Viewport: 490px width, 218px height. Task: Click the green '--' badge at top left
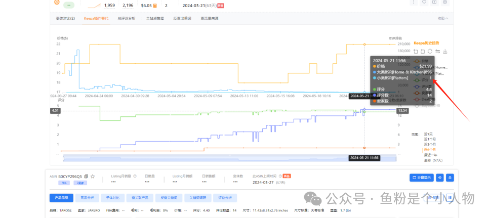click(x=69, y=5)
